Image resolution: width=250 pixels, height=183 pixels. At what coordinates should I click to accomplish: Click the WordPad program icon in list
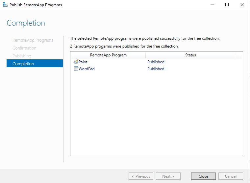point(76,69)
